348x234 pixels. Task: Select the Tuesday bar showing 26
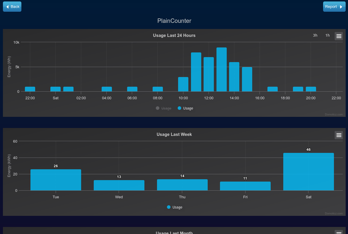coord(56,180)
